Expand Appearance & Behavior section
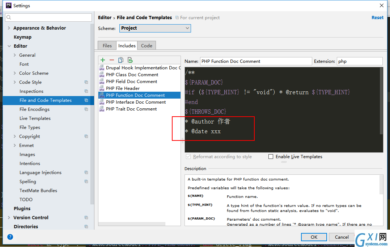 coord(9,28)
